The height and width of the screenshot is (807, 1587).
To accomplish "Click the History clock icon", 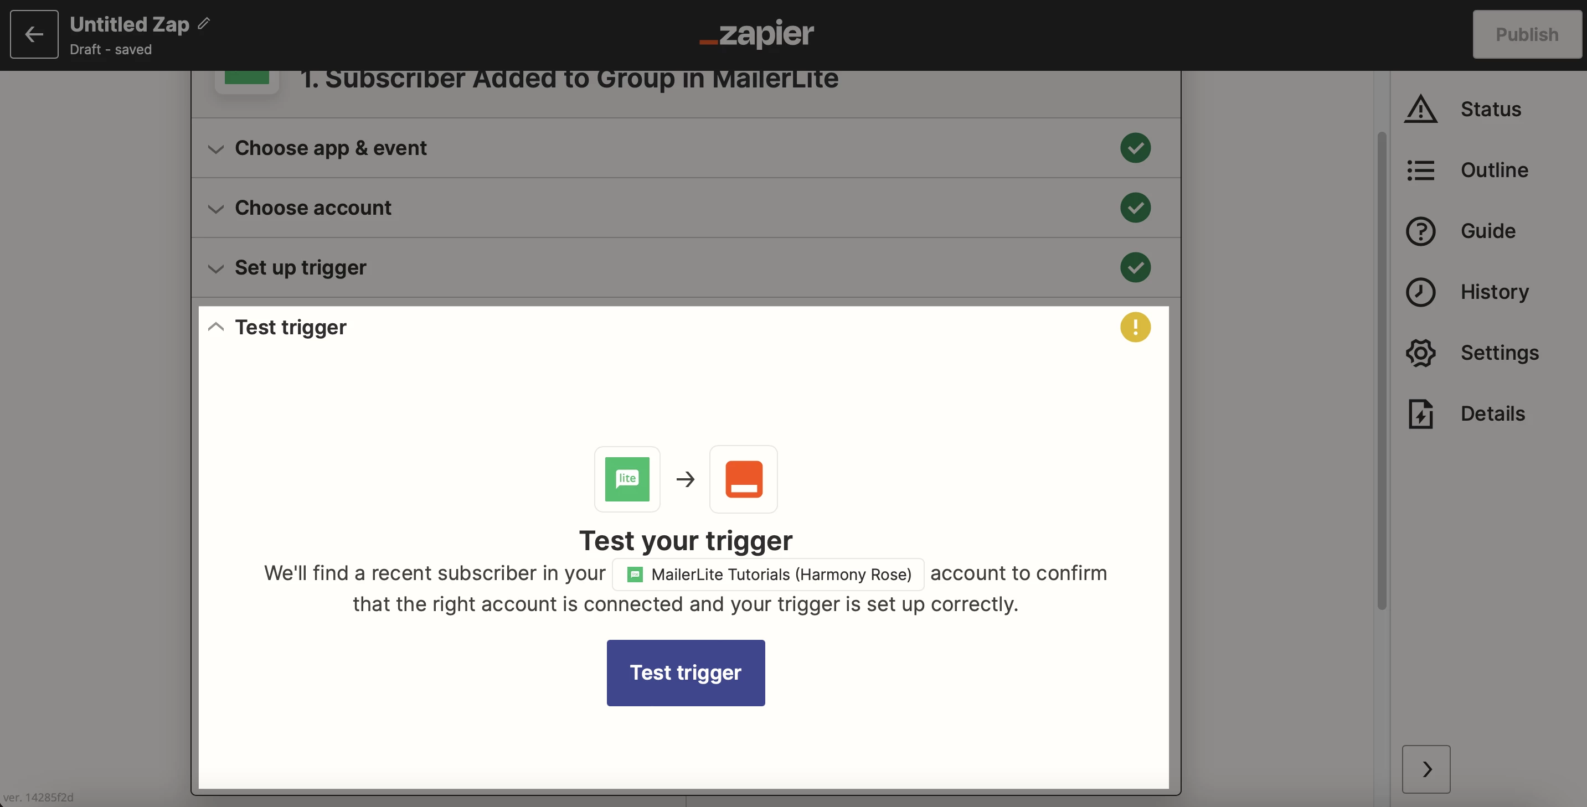I will pyautogui.click(x=1421, y=292).
